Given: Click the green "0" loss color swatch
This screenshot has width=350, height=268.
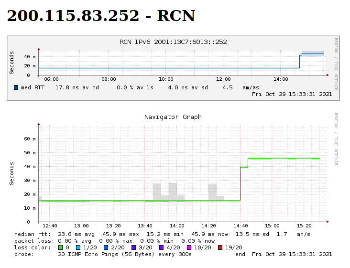Looking at the screenshot, I should pos(60,247).
